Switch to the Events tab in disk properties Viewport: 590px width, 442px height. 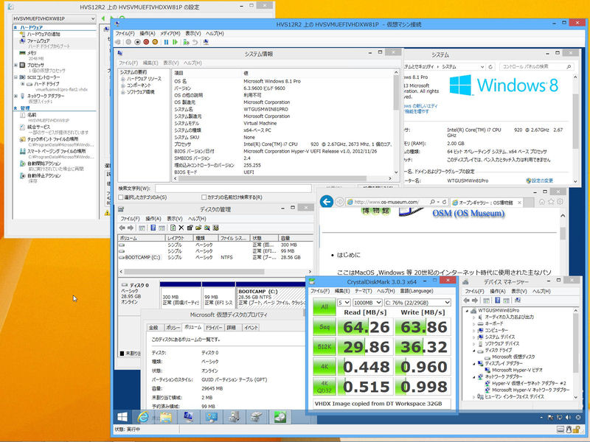tap(251, 328)
